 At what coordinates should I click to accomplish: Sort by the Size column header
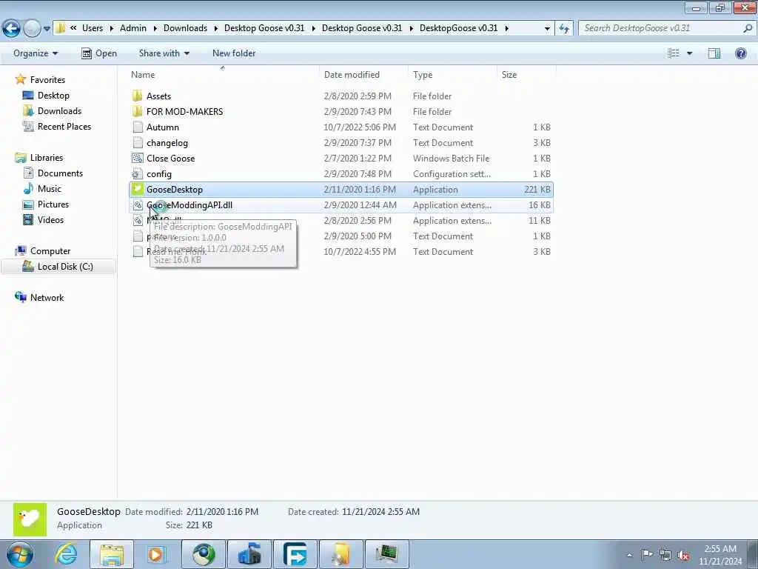coord(509,75)
